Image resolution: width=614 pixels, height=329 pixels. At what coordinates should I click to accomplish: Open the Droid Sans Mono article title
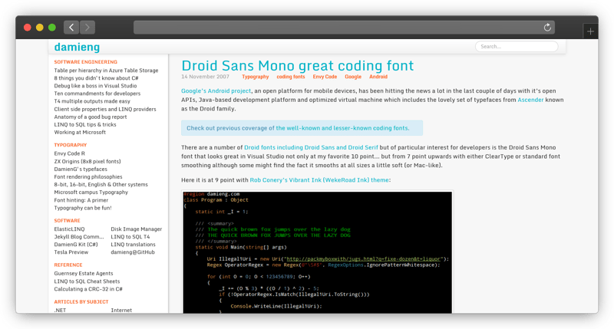click(x=297, y=65)
